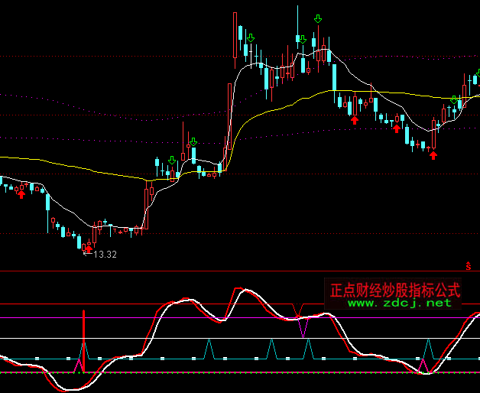Open the www.zdcj.net link
This screenshot has width=480, height=393.
point(400,304)
